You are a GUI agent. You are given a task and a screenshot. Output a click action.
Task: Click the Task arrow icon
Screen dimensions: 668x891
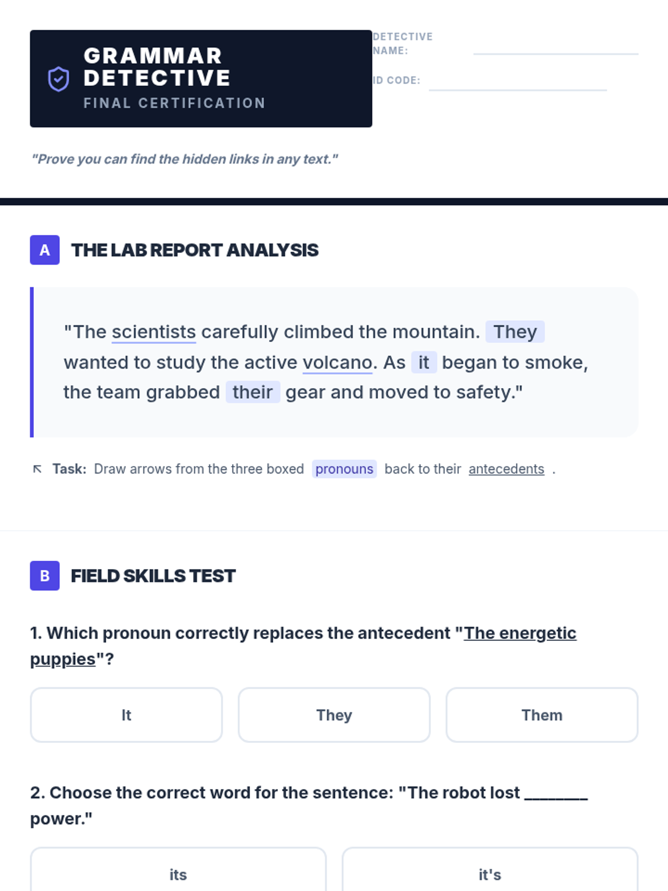coord(37,469)
